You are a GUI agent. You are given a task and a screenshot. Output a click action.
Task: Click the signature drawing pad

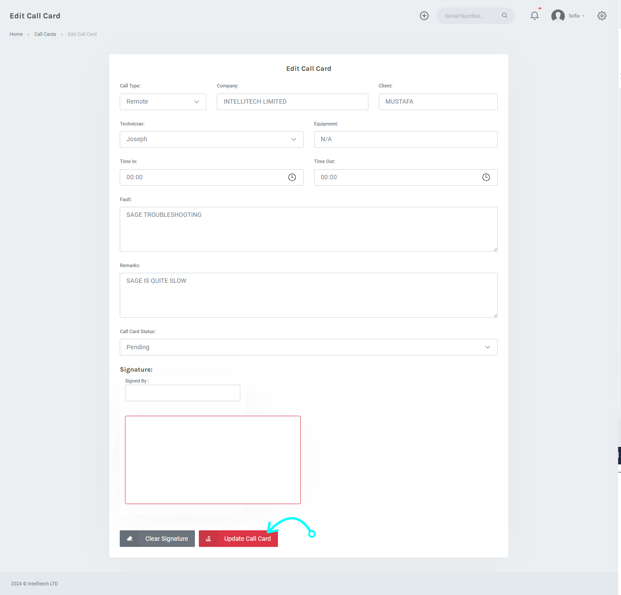pos(213,460)
